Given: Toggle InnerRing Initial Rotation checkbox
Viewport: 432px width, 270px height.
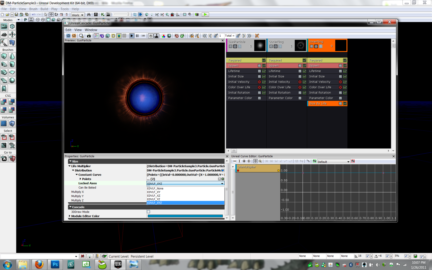Looking at the screenshot, I should coord(340,93).
